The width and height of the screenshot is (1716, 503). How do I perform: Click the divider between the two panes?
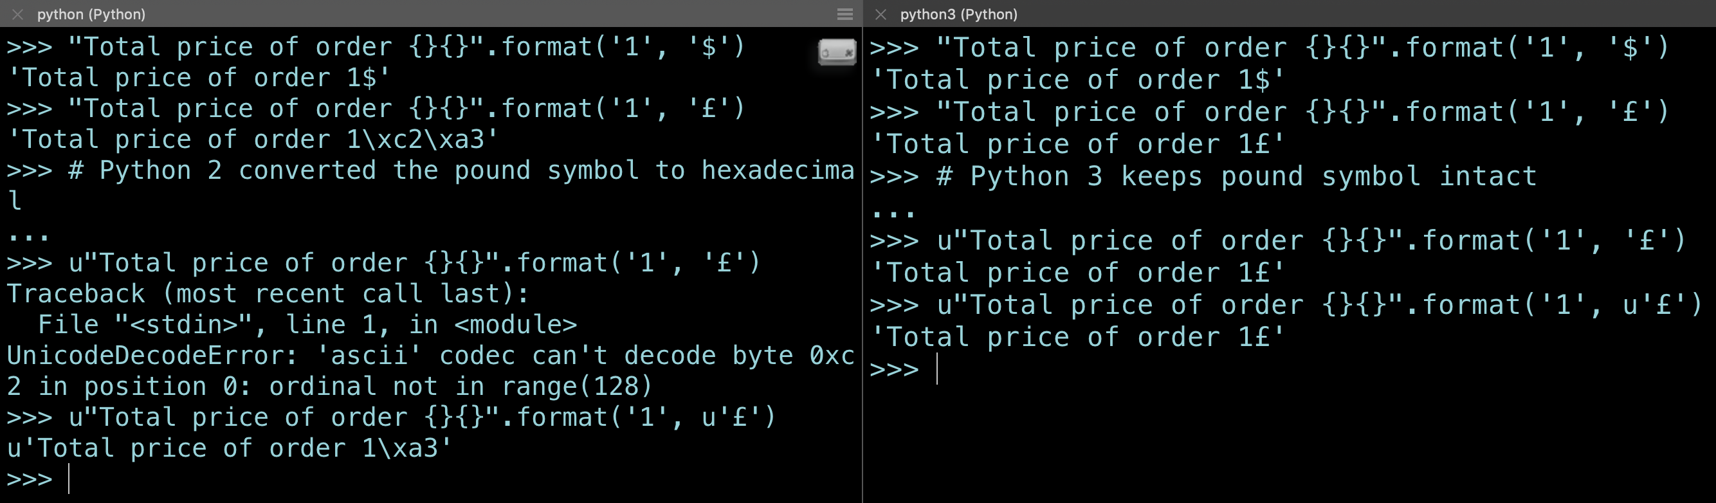click(x=863, y=266)
